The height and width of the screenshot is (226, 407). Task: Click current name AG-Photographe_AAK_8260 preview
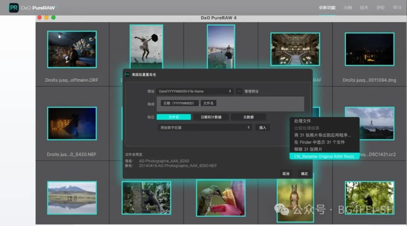click(x=164, y=161)
